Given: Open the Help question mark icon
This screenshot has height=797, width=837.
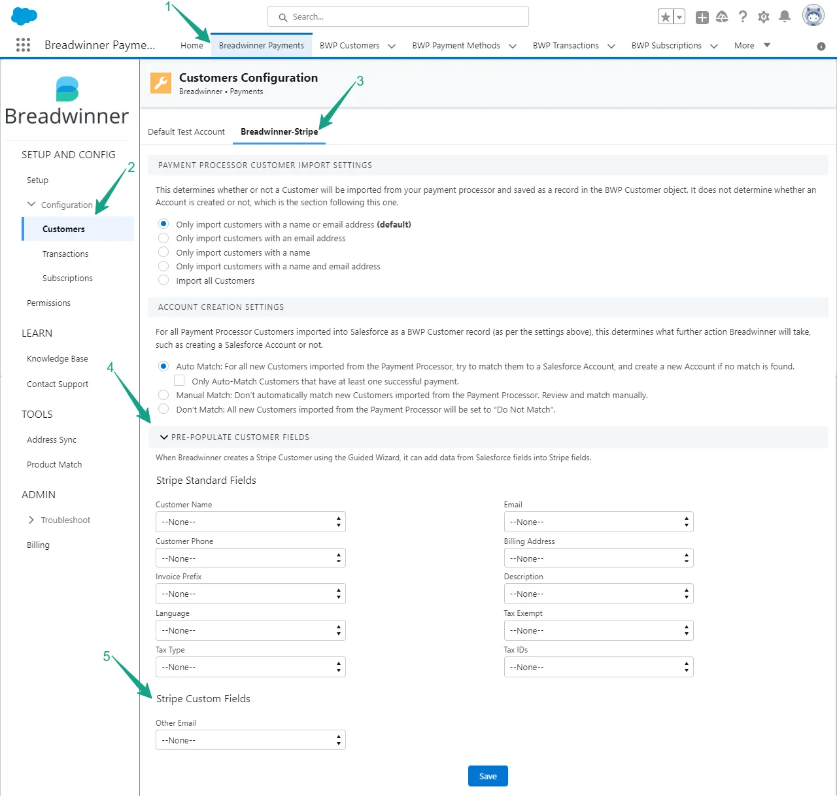Looking at the screenshot, I should (x=743, y=17).
